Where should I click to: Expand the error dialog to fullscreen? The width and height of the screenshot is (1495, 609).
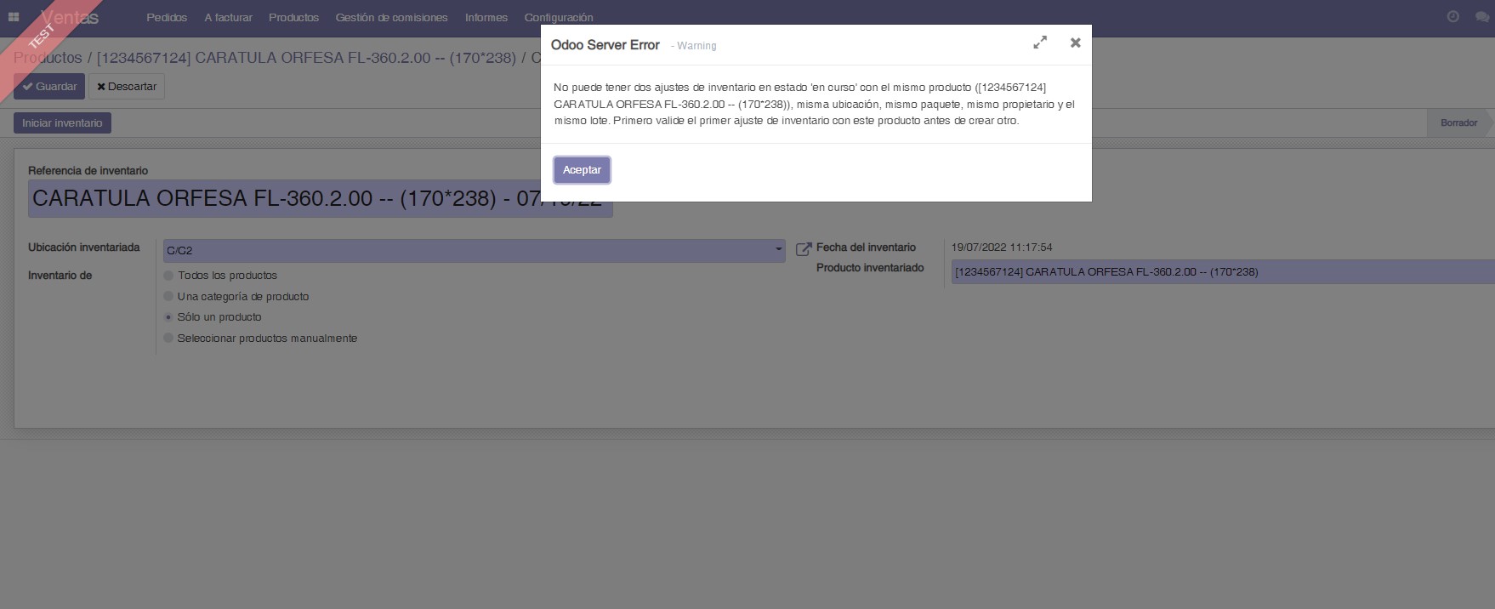[1039, 43]
